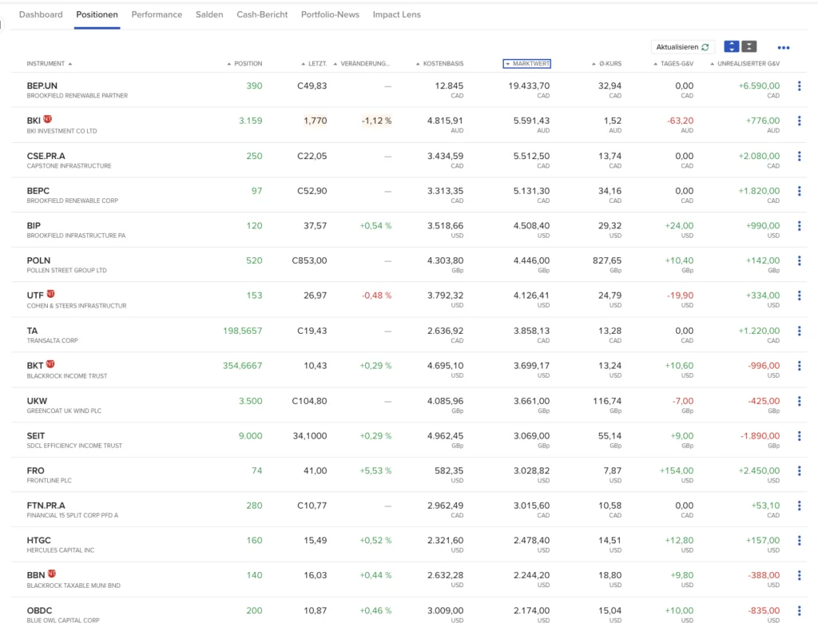This screenshot has width=818, height=631.
Task: Open the BEPC instrument
Action: [38, 191]
